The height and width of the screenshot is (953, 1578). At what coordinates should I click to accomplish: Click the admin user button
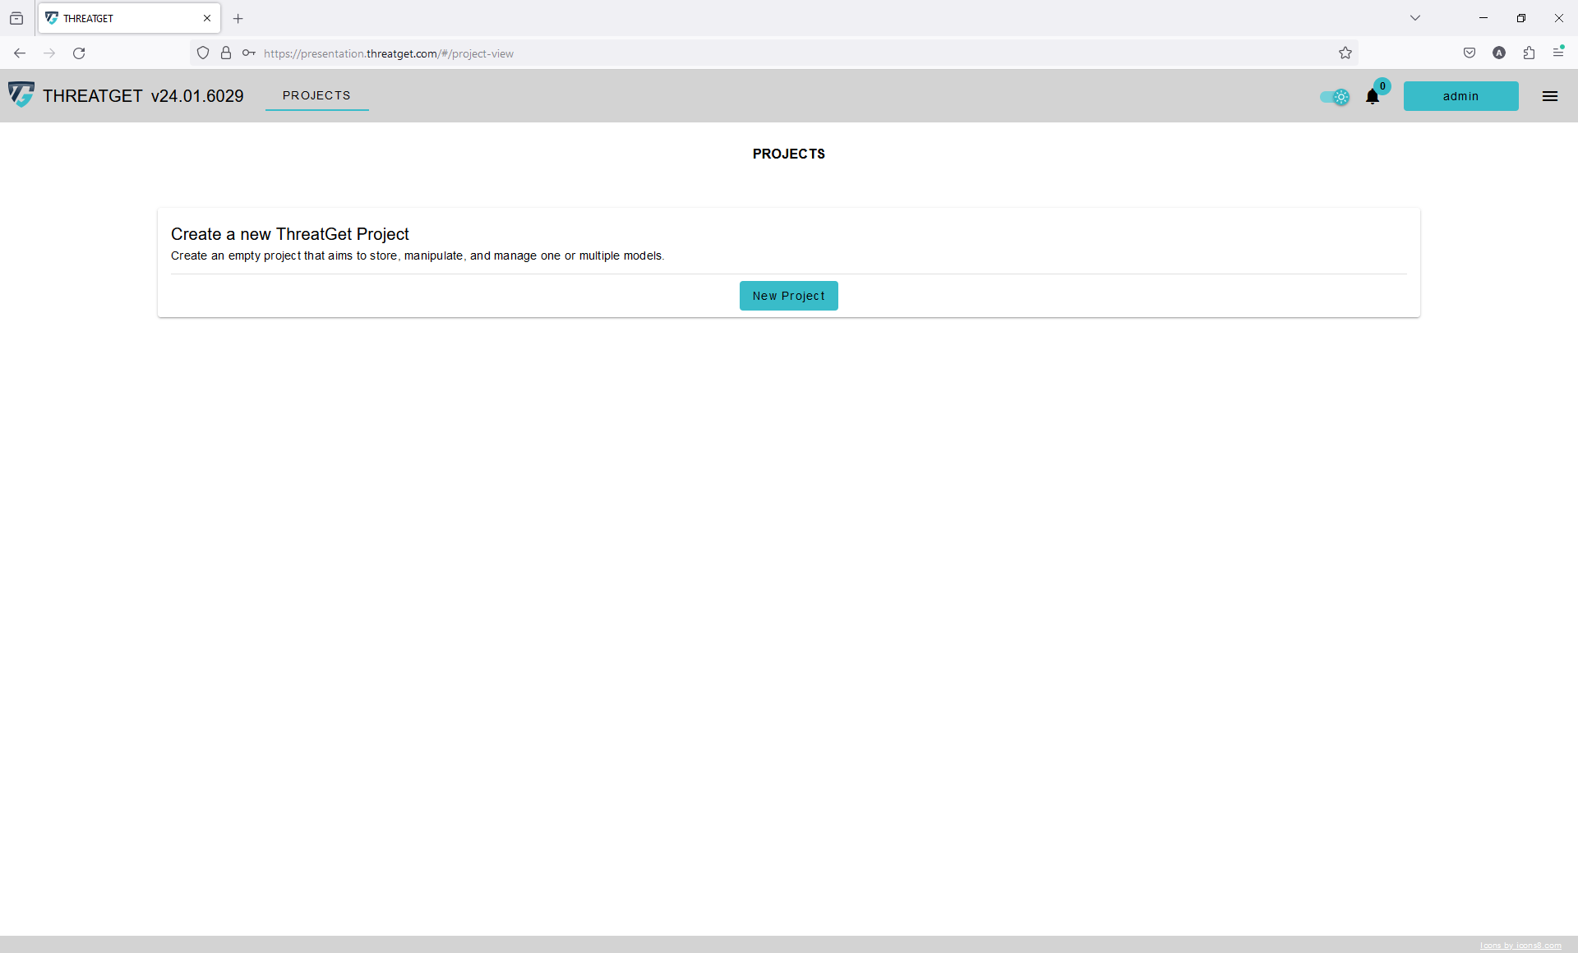[1460, 96]
